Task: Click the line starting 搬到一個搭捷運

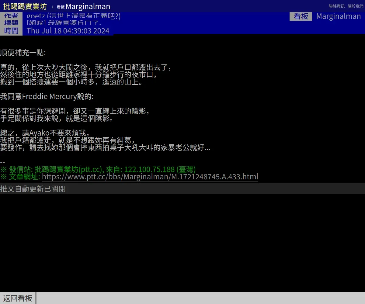Action: point(71,82)
